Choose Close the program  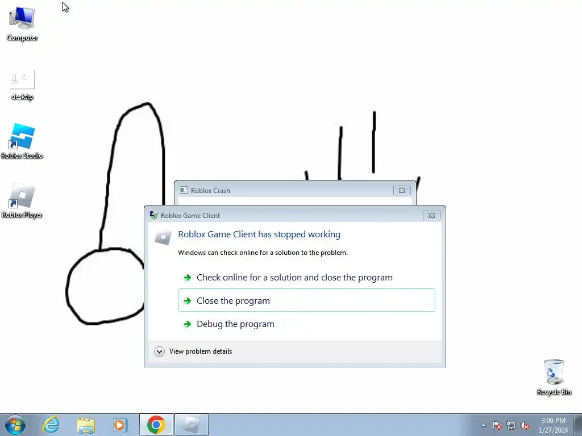click(x=306, y=300)
